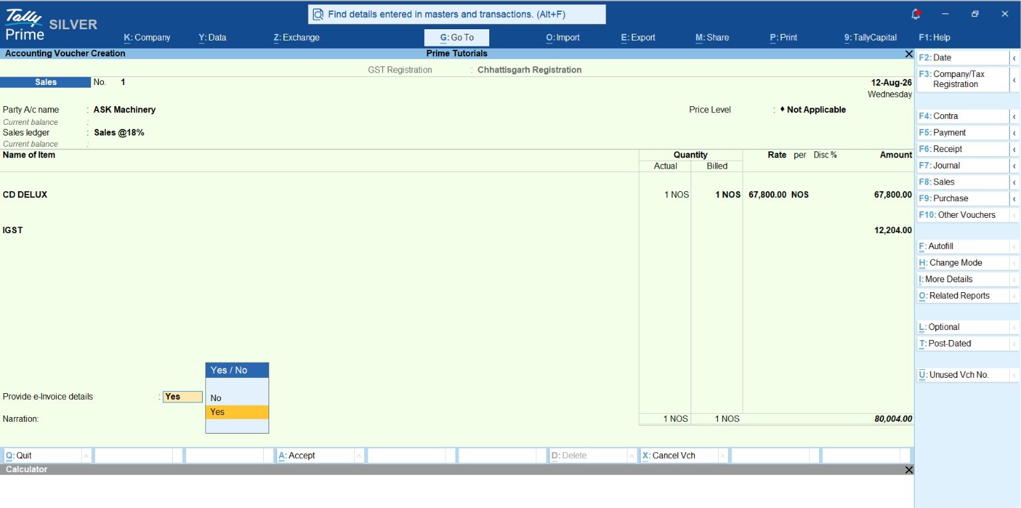Image resolution: width=1021 pixels, height=508 pixels.
Task: Switch to F7 Journal voucher
Action: [963, 166]
